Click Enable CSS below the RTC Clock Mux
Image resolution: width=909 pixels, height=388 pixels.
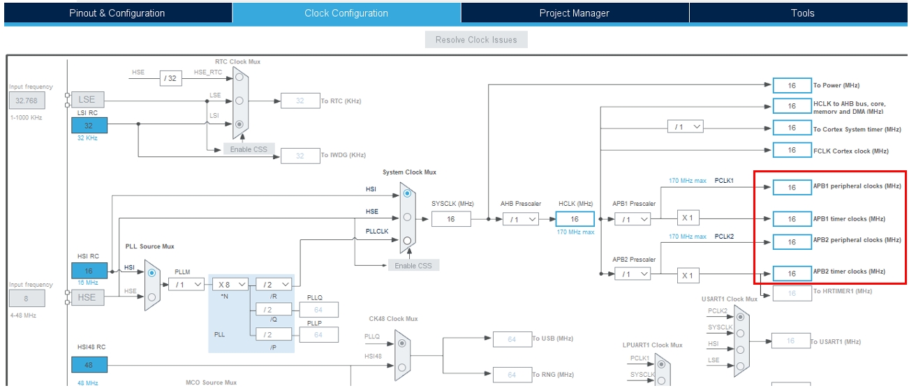249,150
